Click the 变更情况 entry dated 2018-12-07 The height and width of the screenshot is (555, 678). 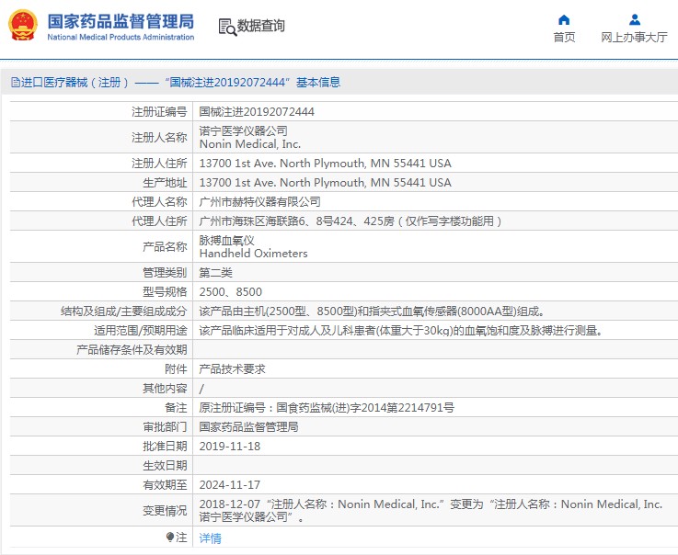431,511
